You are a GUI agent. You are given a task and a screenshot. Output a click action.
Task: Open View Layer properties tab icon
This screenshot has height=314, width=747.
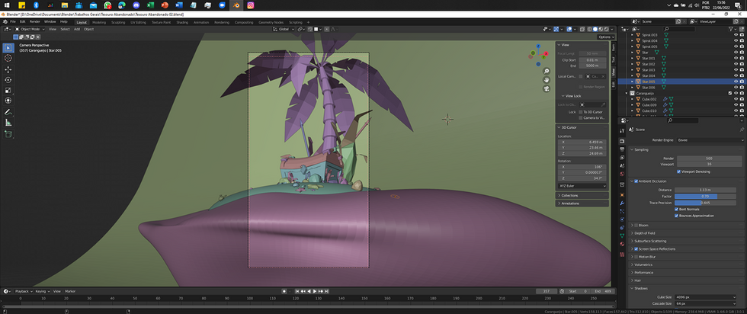[x=622, y=157]
